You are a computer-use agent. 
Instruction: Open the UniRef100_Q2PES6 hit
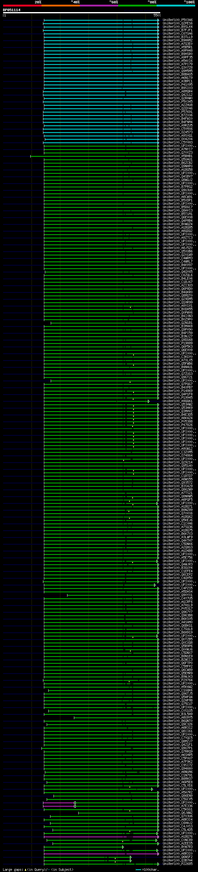pos(177,24)
